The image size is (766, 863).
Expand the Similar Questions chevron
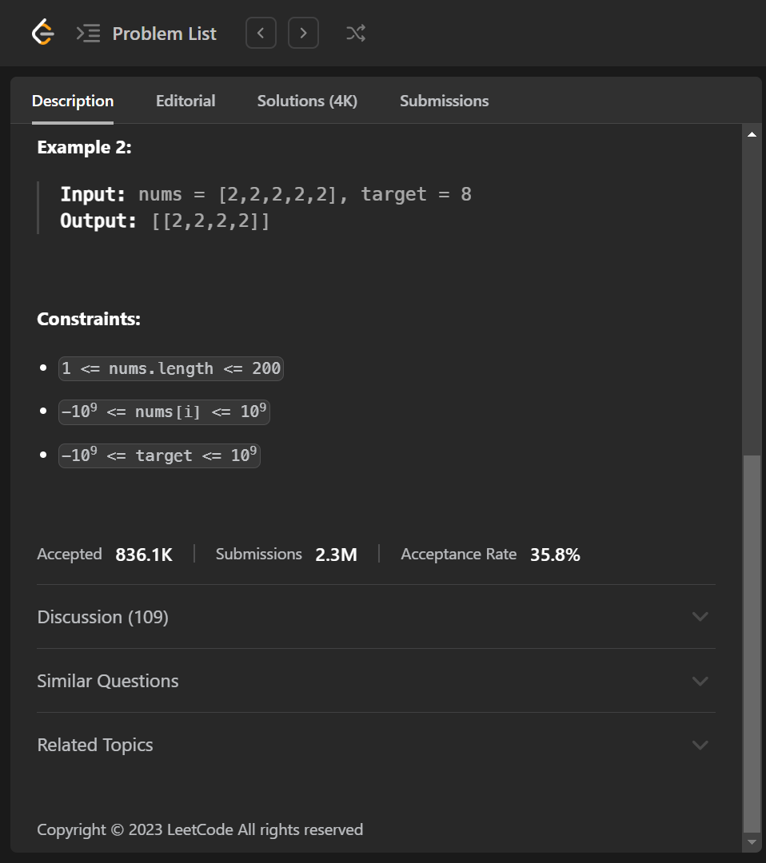(700, 681)
